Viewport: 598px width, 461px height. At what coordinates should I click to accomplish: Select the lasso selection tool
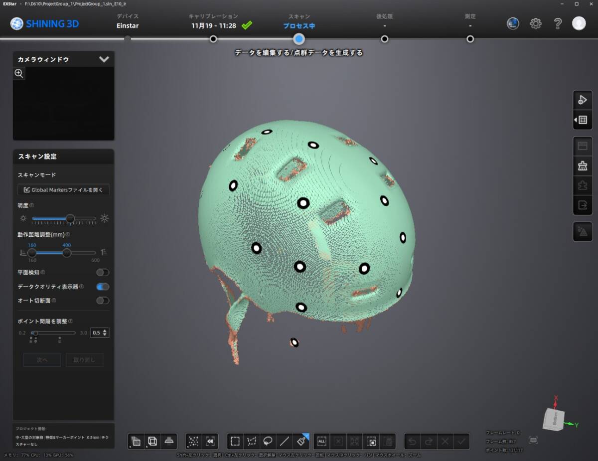point(268,441)
